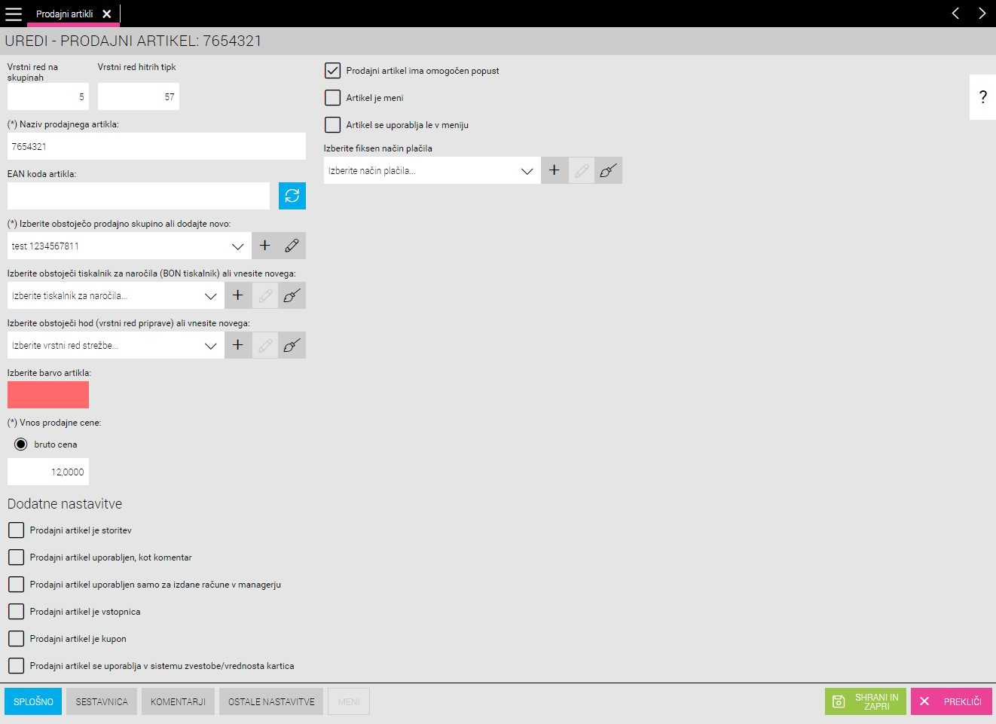This screenshot has width=996, height=724.
Task: Tick 'Prodajni artikel je storitev' checkbox
Action: 16,530
